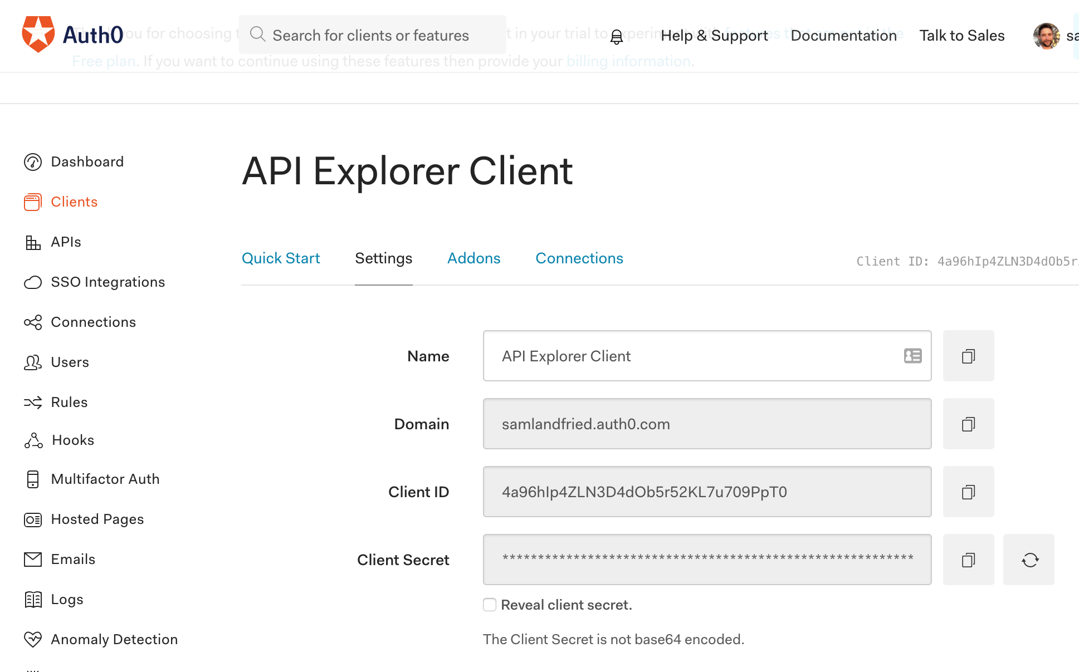
Task: Switch to the Addons tab
Action: click(474, 258)
